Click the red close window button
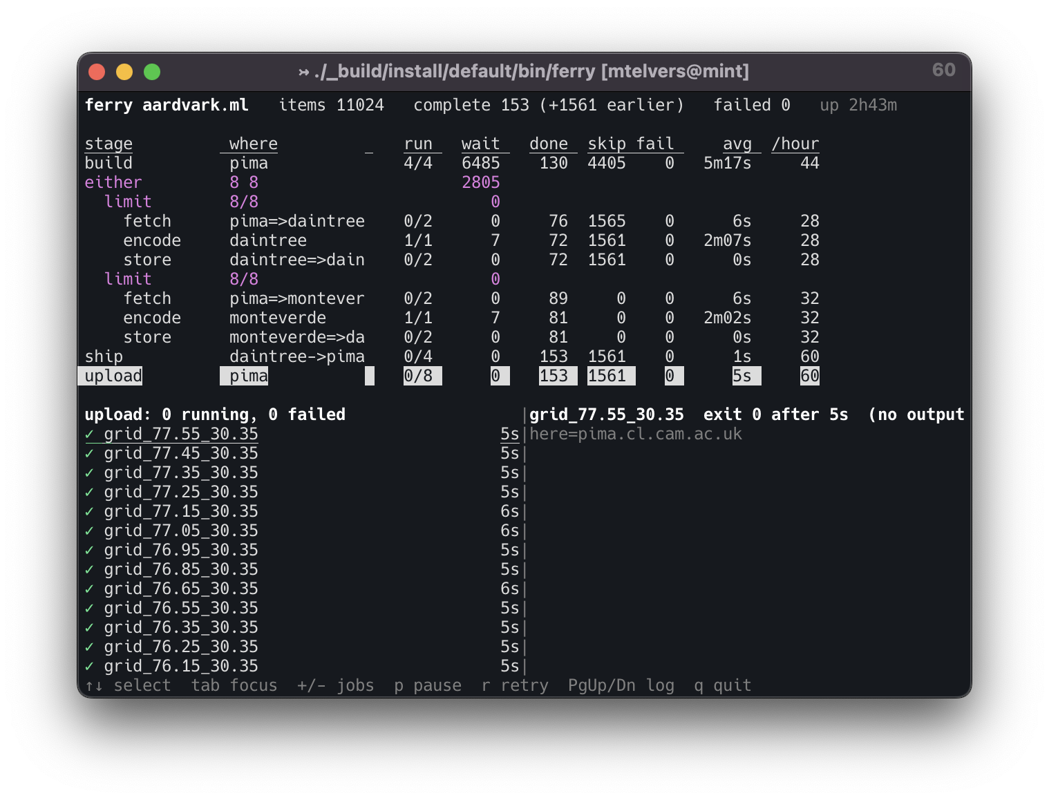The width and height of the screenshot is (1049, 800). tap(97, 72)
